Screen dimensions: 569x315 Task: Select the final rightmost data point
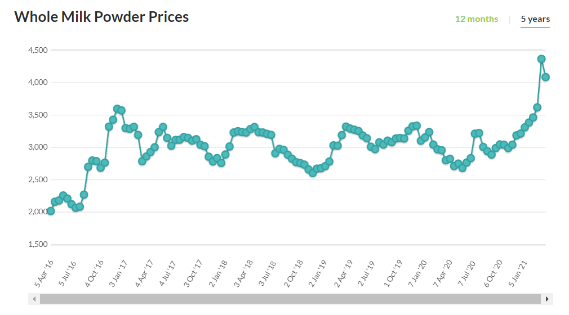click(546, 77)
